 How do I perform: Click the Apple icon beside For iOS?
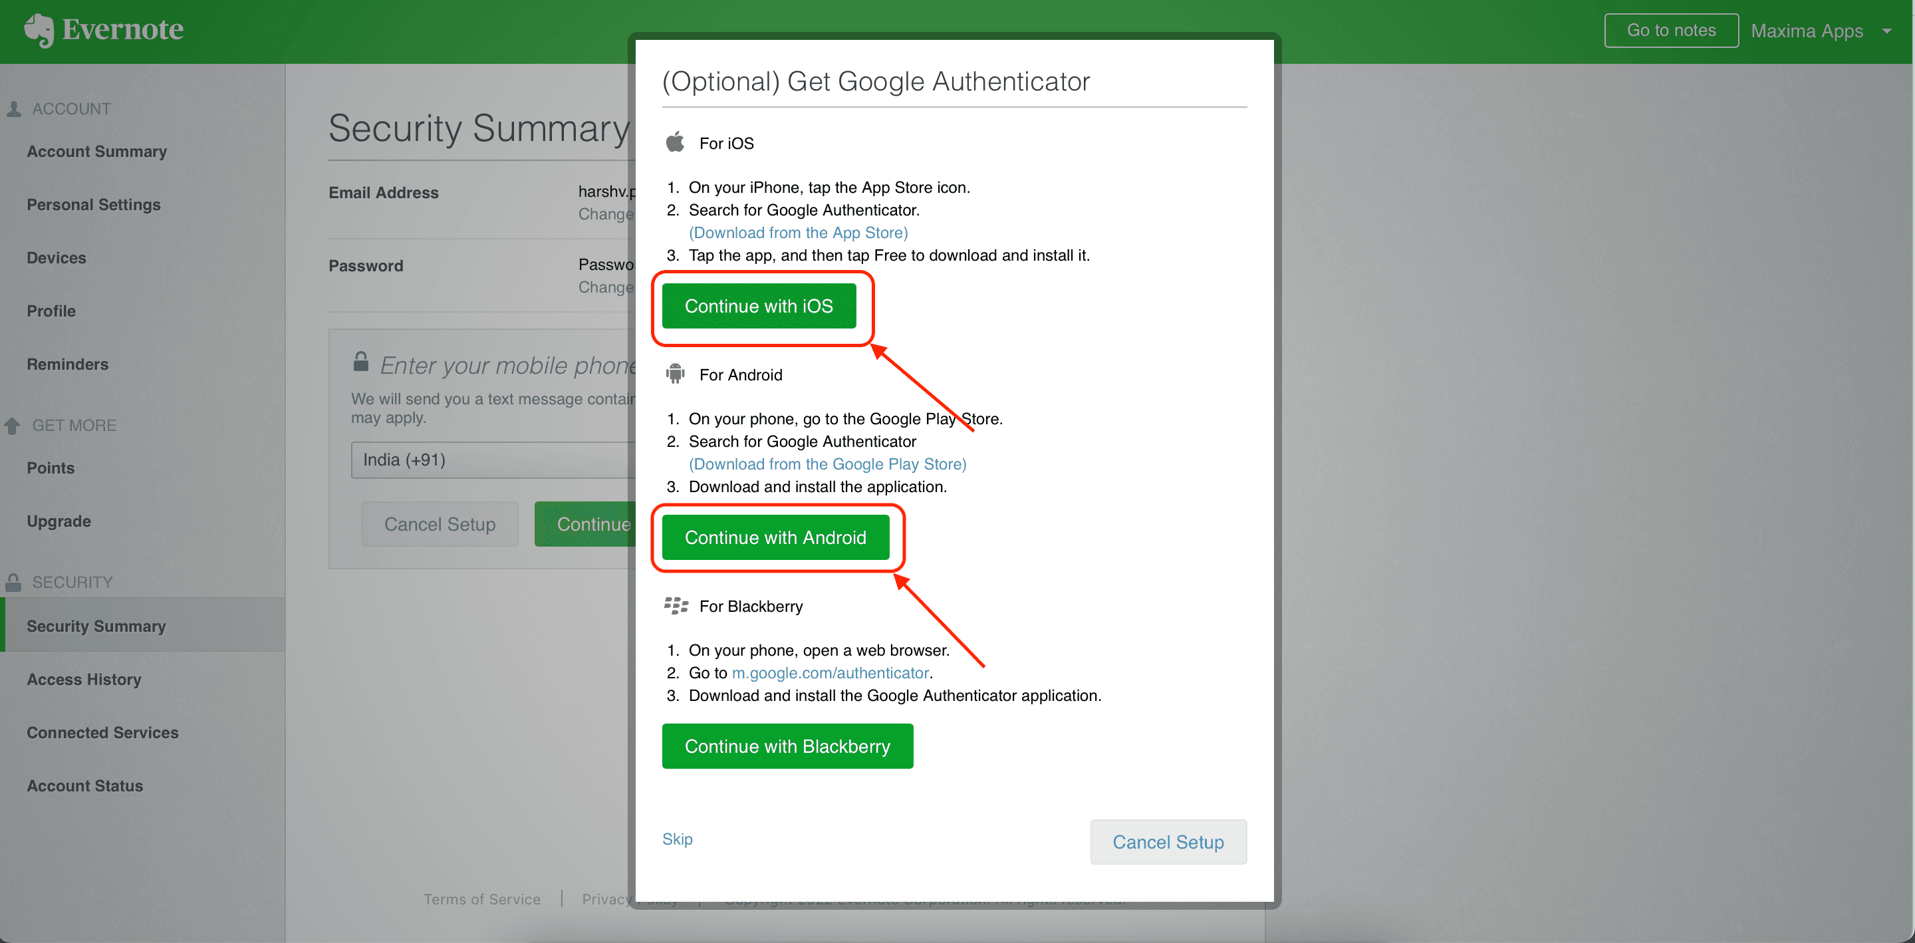[675, 142]
